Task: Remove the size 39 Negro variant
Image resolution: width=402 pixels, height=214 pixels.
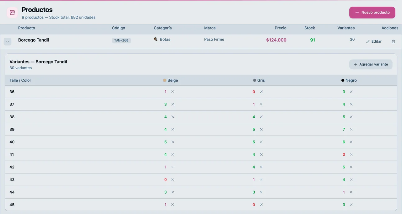Action: click(351, 130)
